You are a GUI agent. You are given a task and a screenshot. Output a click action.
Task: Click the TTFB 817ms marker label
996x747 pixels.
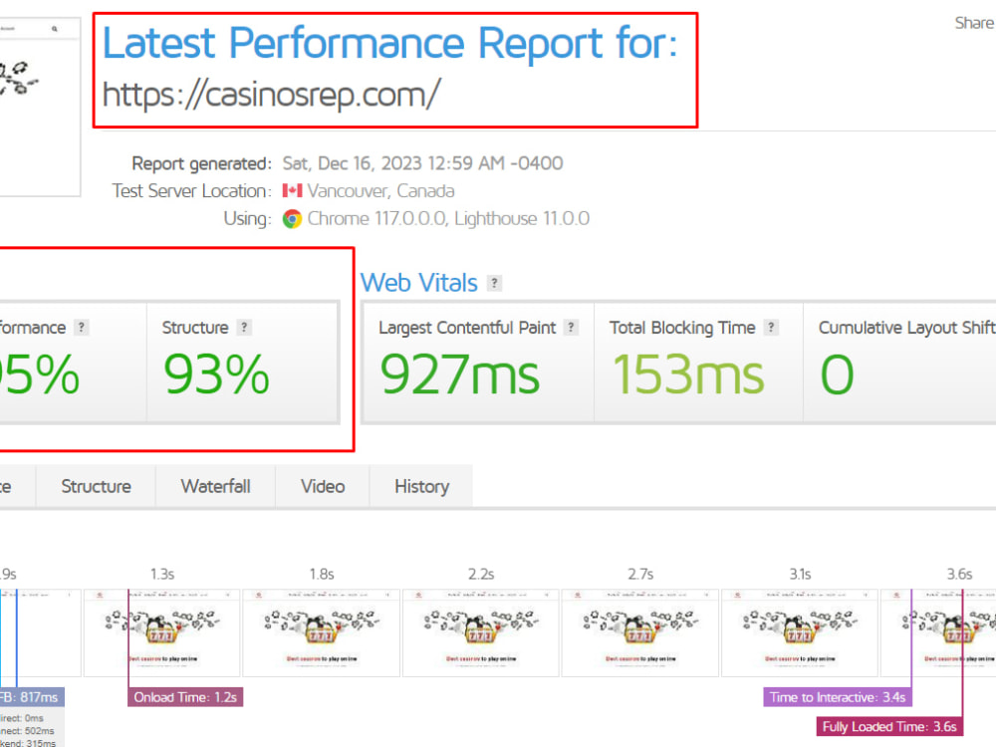(32, 697)
